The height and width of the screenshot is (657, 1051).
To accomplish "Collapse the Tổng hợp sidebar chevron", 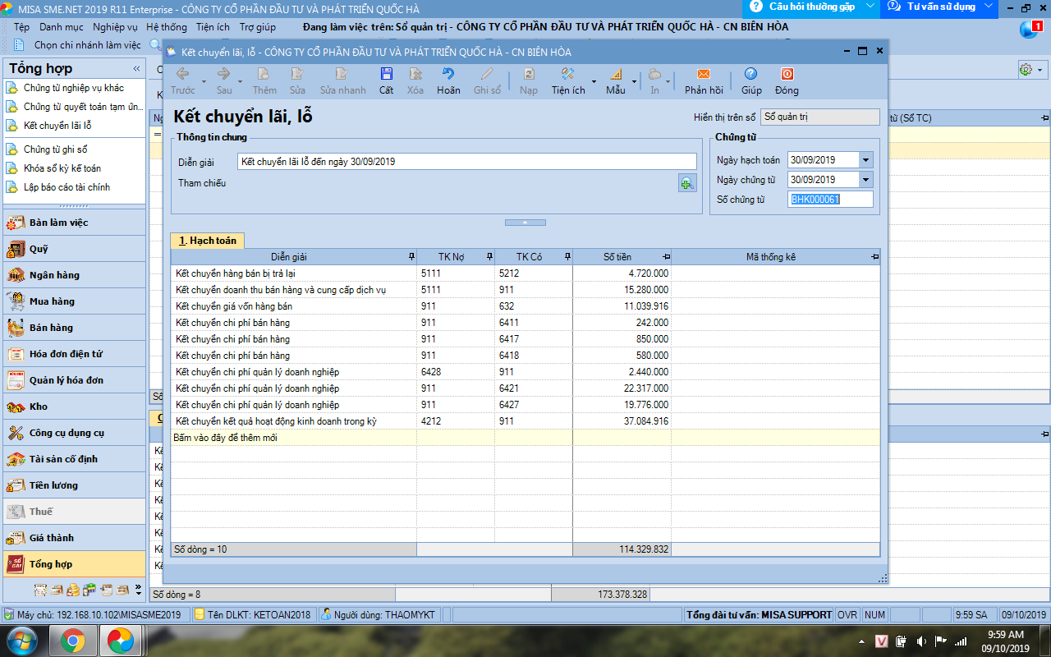I will tap(136, 69).
